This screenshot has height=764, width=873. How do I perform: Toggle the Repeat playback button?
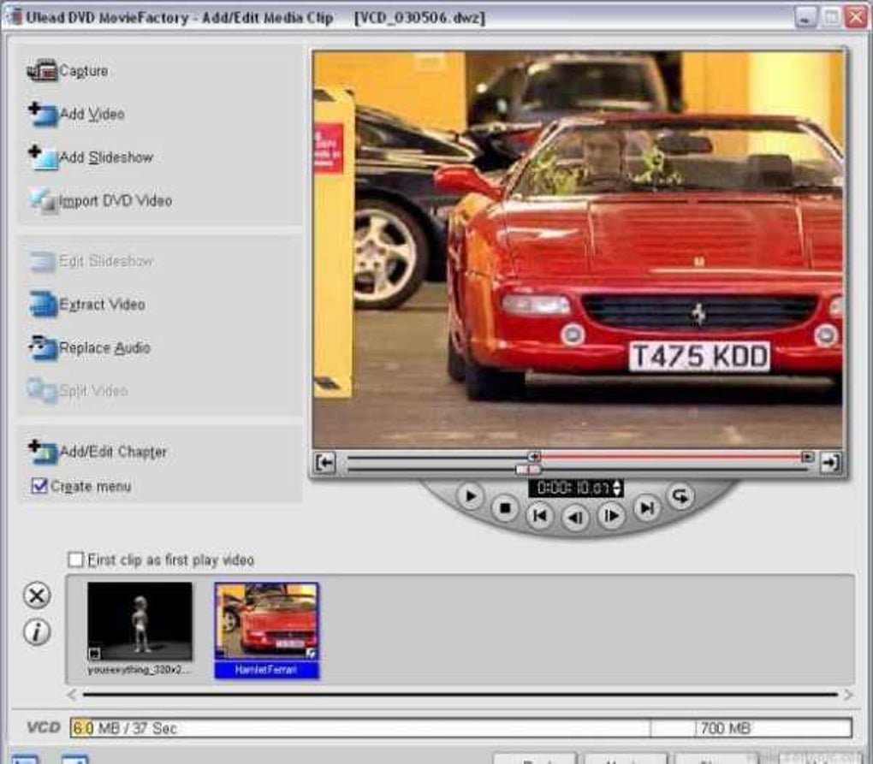pyautogui.click(x=680, y=495)
